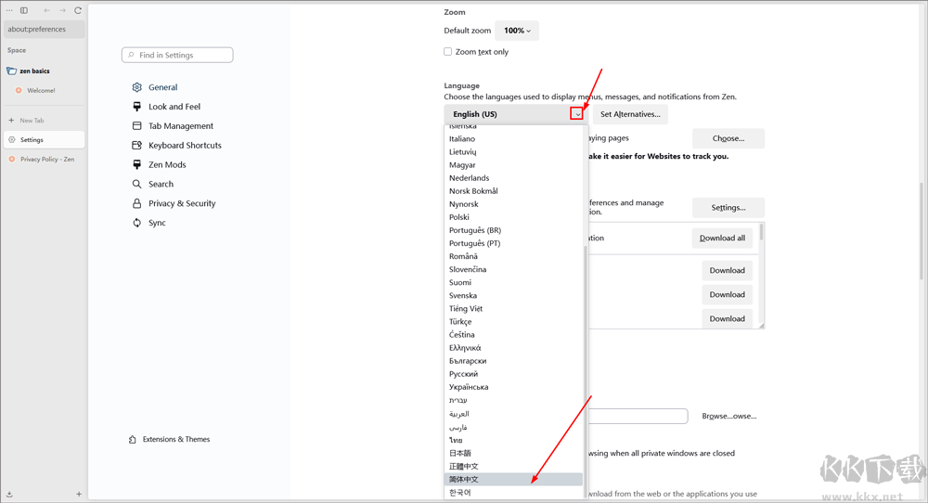
Task: Click the plus icon at sidebar bottom right
Action: (x=79, y=494)
